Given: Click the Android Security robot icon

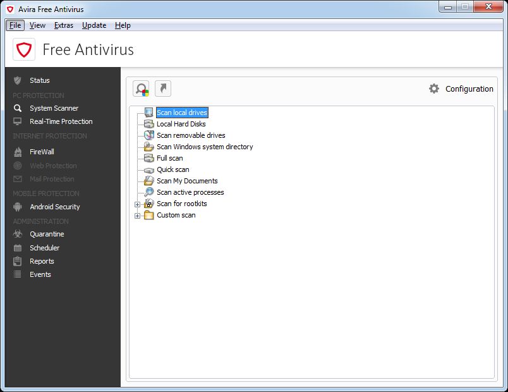Looking at the screenshot, I should [18, 207].
